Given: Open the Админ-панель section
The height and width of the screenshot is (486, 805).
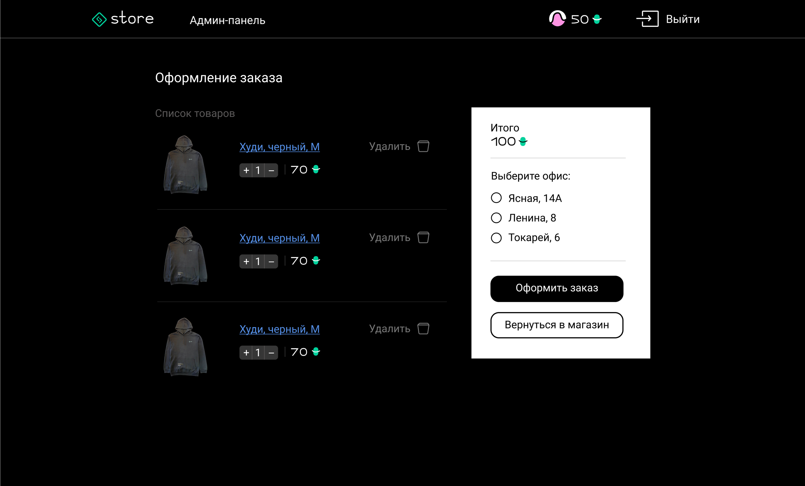Looking at the screenshot, I should [x=227, y=20].
